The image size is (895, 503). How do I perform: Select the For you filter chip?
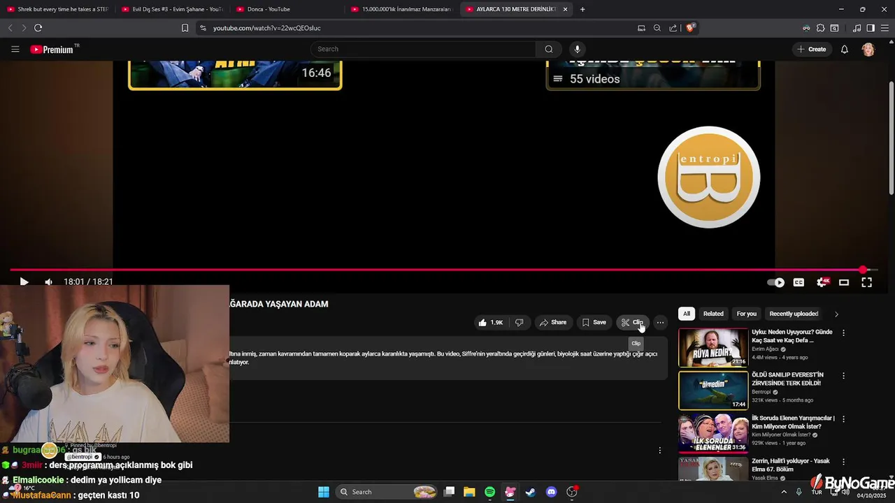click(747, 314)
